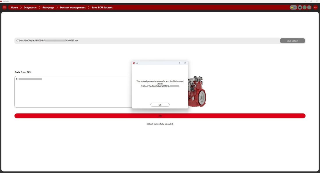Click the Save Dataset button
The height and width of the screenshot is (173, 320).
coord(292,41)
